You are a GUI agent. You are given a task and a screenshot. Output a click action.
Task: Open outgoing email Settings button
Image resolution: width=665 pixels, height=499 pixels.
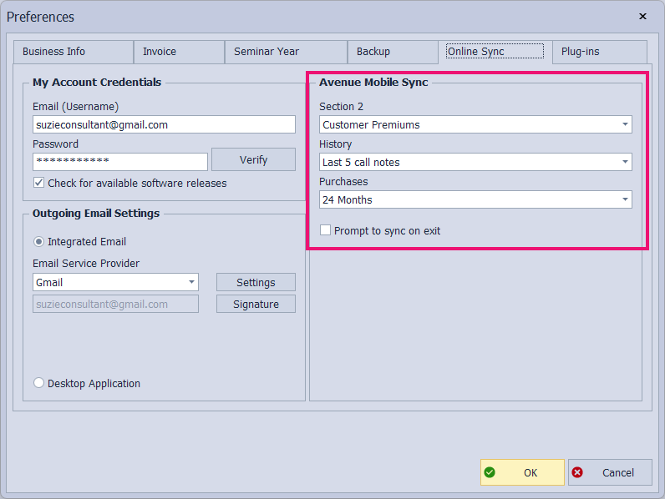tap(256, 283)
